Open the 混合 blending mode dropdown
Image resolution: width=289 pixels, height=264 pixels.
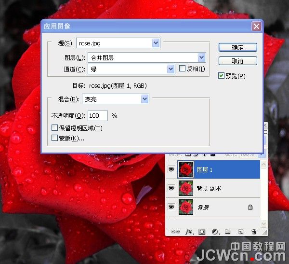(144, 99)
